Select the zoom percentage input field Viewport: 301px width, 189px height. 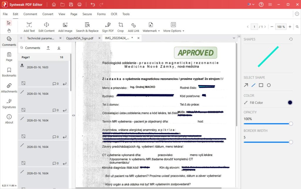[x=281, y=26]
